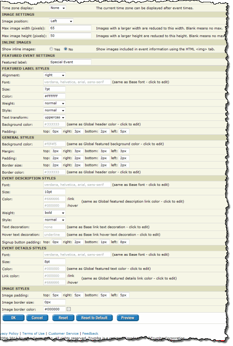Select No for Show inline images
This screenshot has height=346, width=233.
tap(66, 49)
